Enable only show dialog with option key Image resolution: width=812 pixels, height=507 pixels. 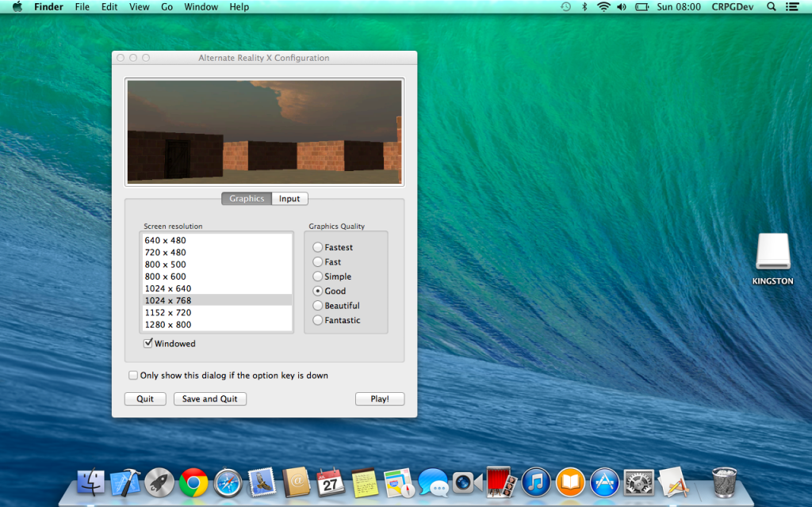coord(133,375)
